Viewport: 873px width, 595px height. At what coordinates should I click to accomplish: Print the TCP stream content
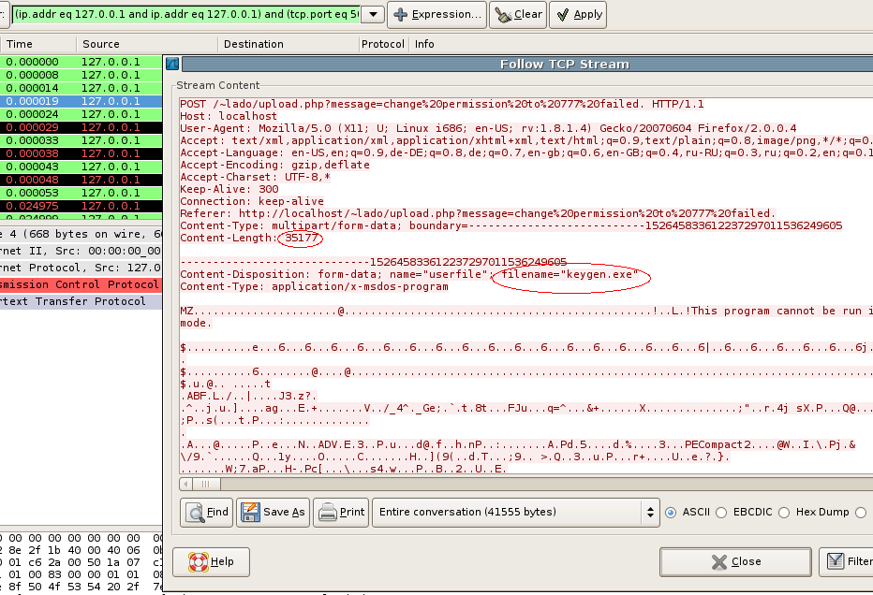(341, 513)
